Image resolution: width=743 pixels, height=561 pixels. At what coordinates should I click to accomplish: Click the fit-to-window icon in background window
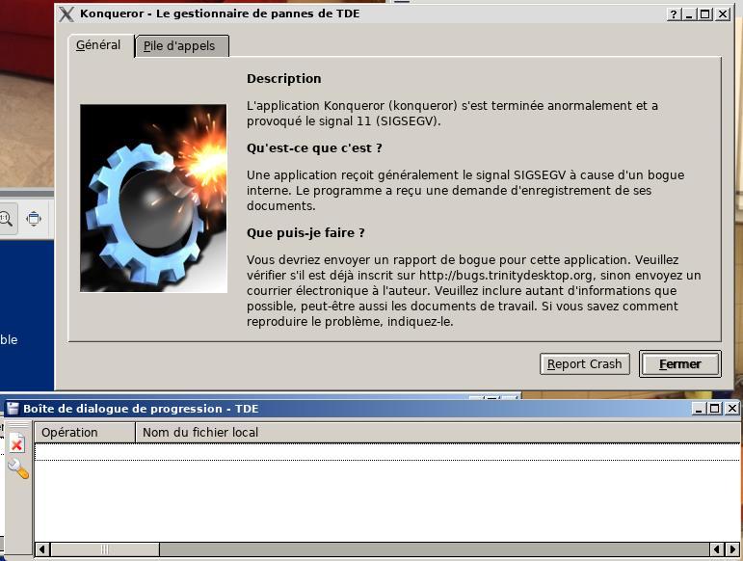coord(34,219)
